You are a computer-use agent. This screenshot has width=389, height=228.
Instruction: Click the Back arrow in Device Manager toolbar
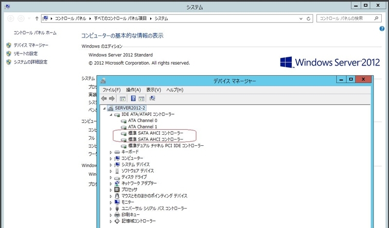[x=104, y=99]
